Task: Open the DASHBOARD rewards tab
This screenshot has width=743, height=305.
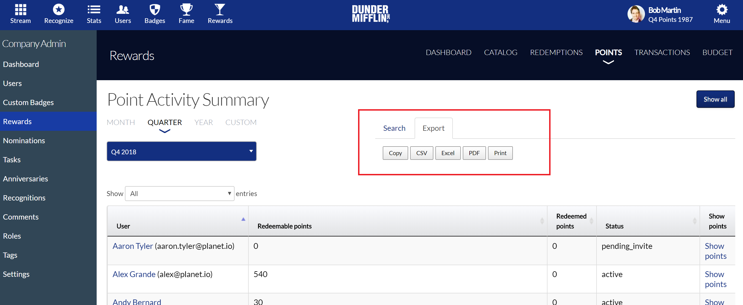Action: [449, 53]
